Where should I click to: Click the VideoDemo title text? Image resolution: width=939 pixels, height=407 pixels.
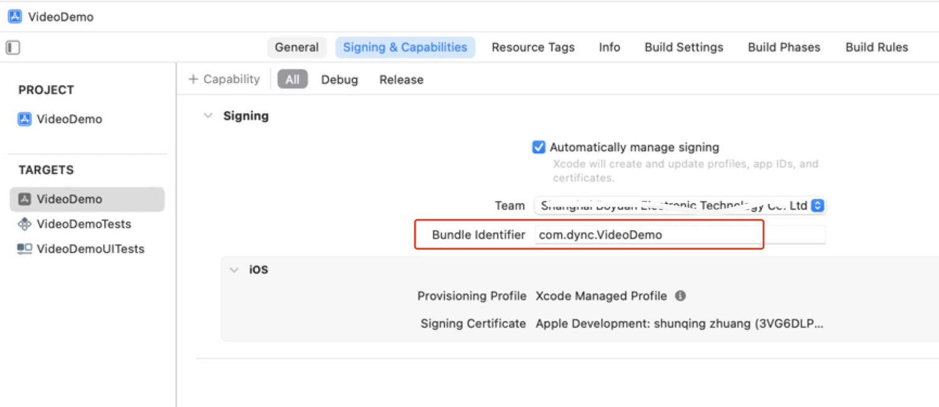pyautogui.click(x=61, y=17)
